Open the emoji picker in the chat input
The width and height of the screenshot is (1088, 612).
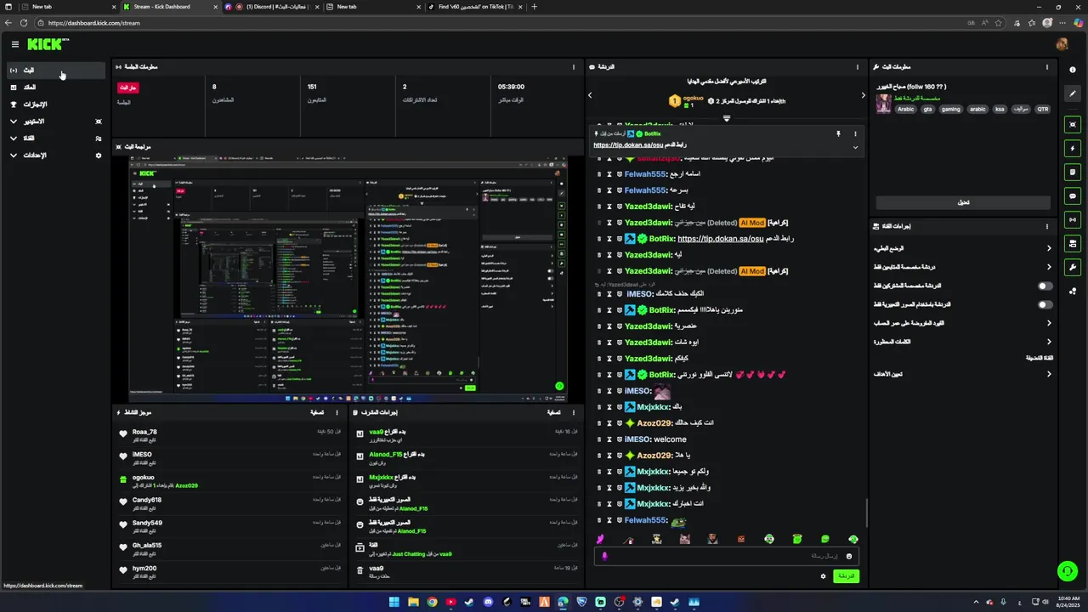click(848, 556)
